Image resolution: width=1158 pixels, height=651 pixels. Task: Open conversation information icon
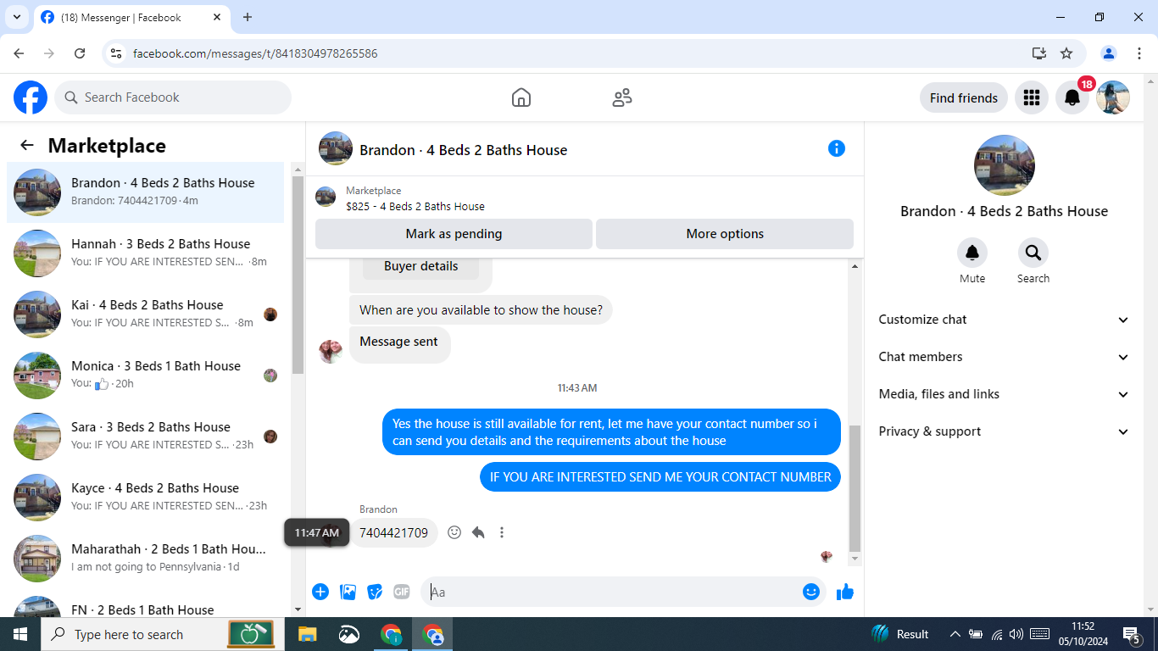(x=837, y=148)
